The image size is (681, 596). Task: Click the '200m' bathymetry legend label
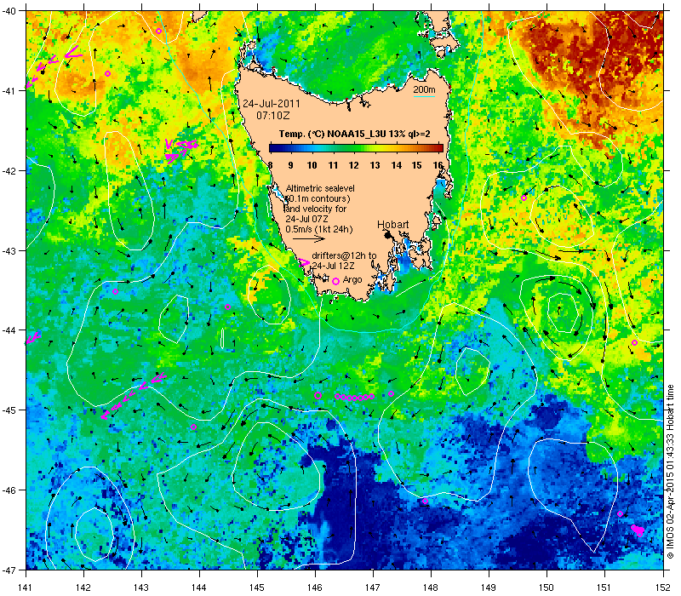pos(424,90)
